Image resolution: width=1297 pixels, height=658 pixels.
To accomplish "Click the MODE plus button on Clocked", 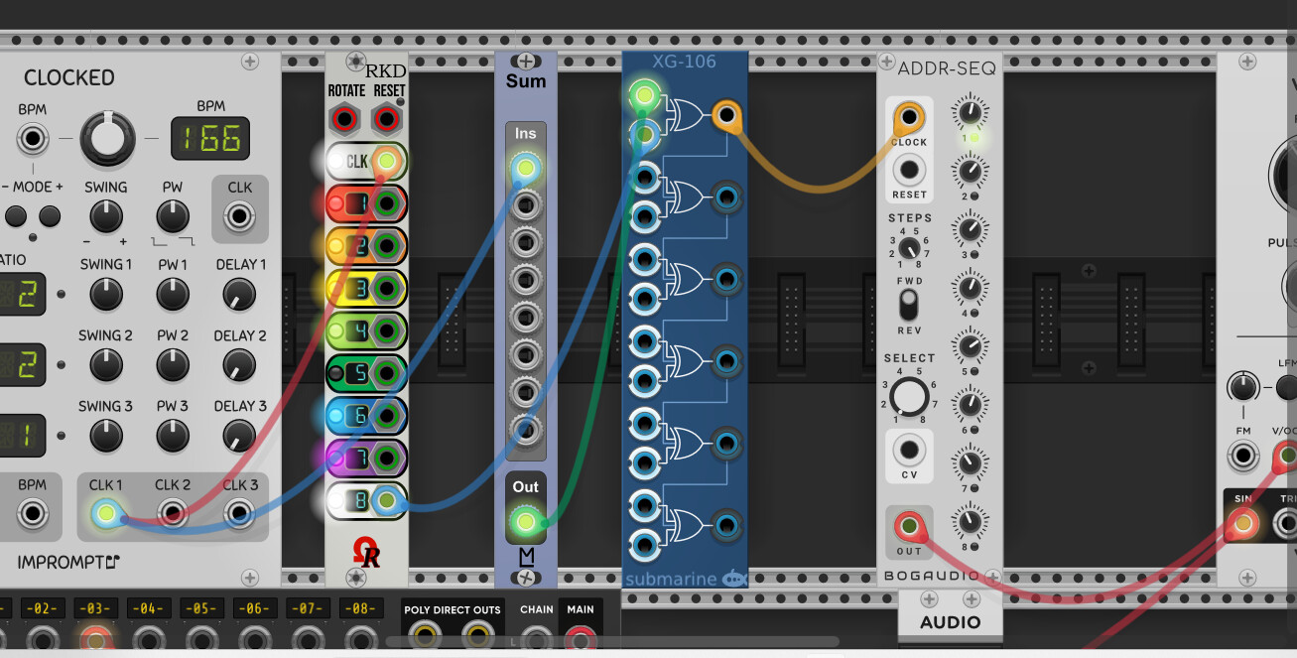I will (49, 215).
